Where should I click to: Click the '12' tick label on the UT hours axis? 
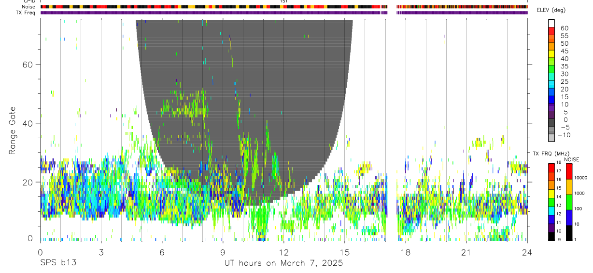click(x=283, y=252)
